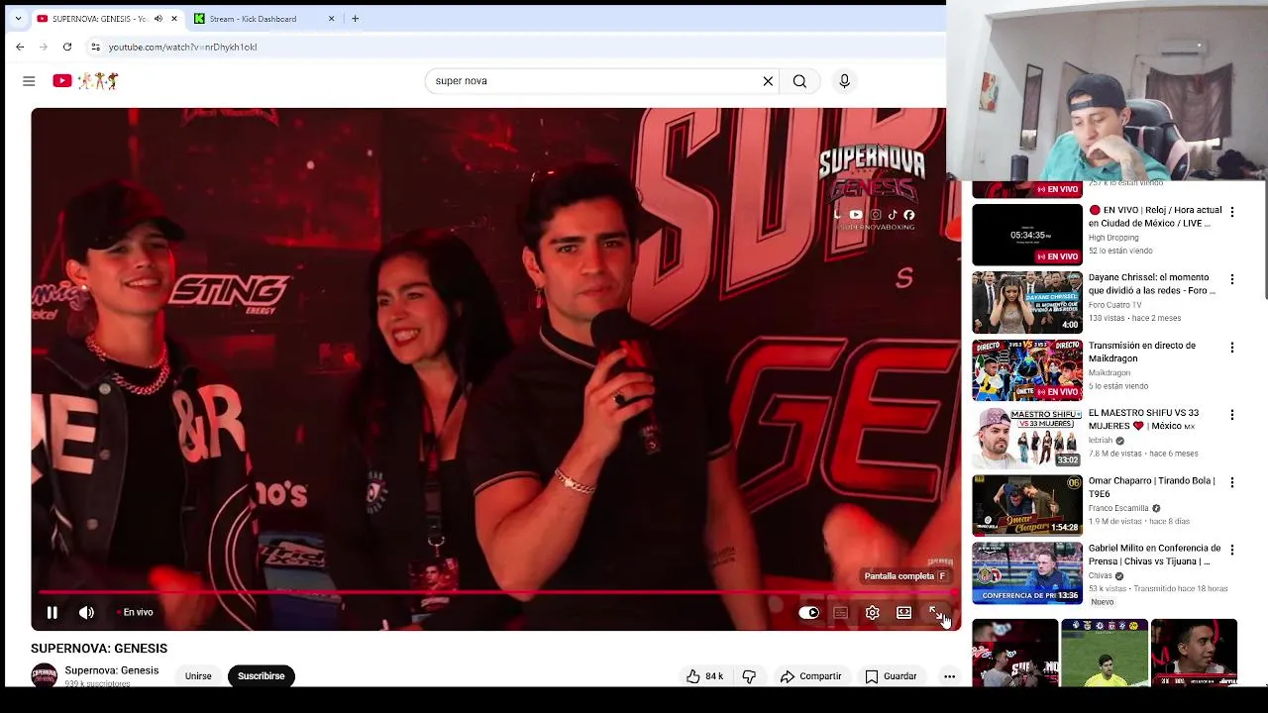Screen dimensions: 1268x713
Task: Open Conferencia de Prensa 13:36 thumbnail
Action: pos(1027,572)
